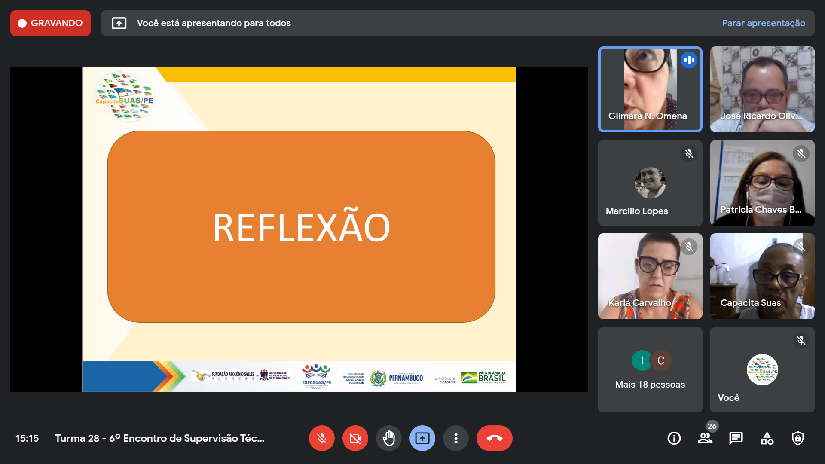Click the presenting screen icon in banner

click(119, 23)
